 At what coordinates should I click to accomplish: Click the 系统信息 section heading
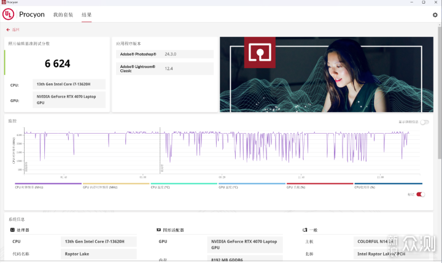point(17,219)
